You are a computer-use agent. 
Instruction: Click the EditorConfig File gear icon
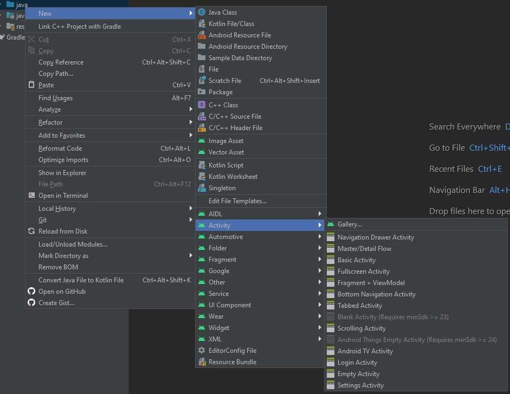pos(202,350)
